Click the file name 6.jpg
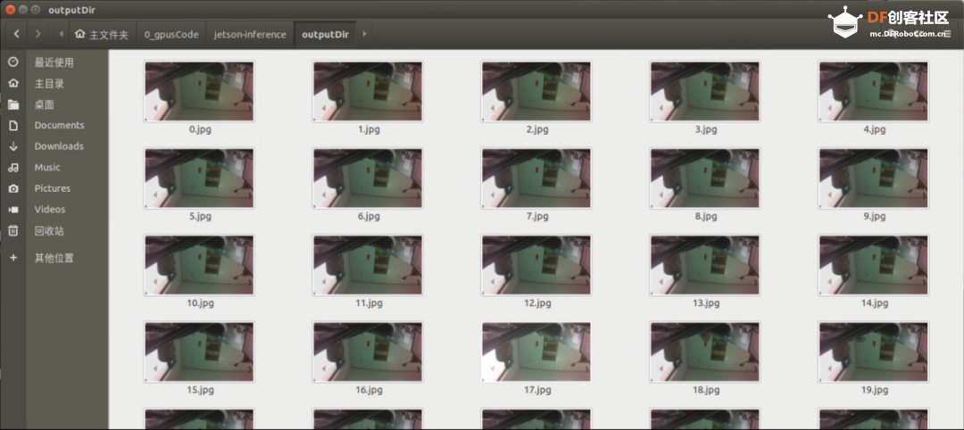 click(369, 216)
